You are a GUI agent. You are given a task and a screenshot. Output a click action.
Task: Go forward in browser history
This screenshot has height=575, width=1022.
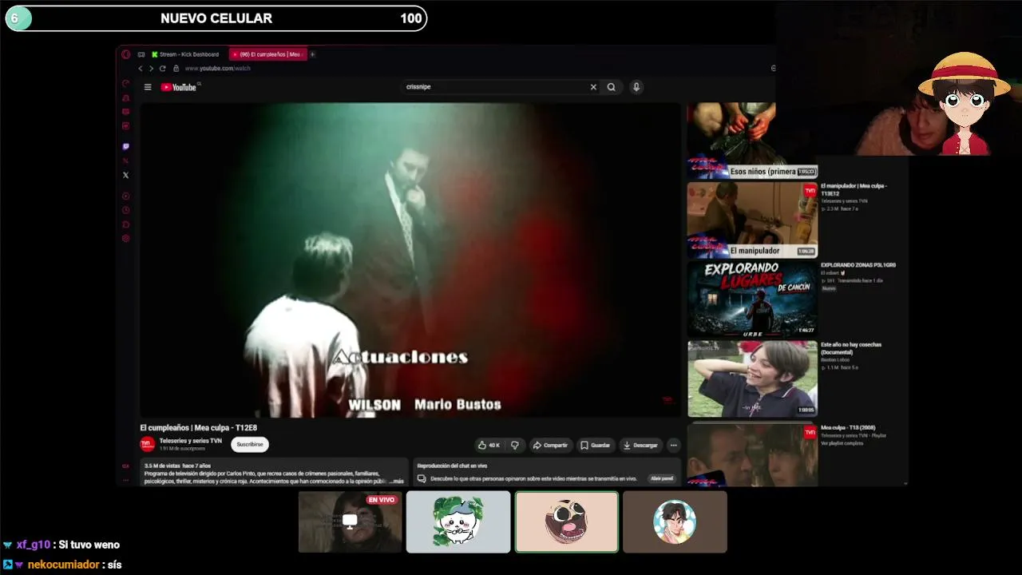[151, 69]
